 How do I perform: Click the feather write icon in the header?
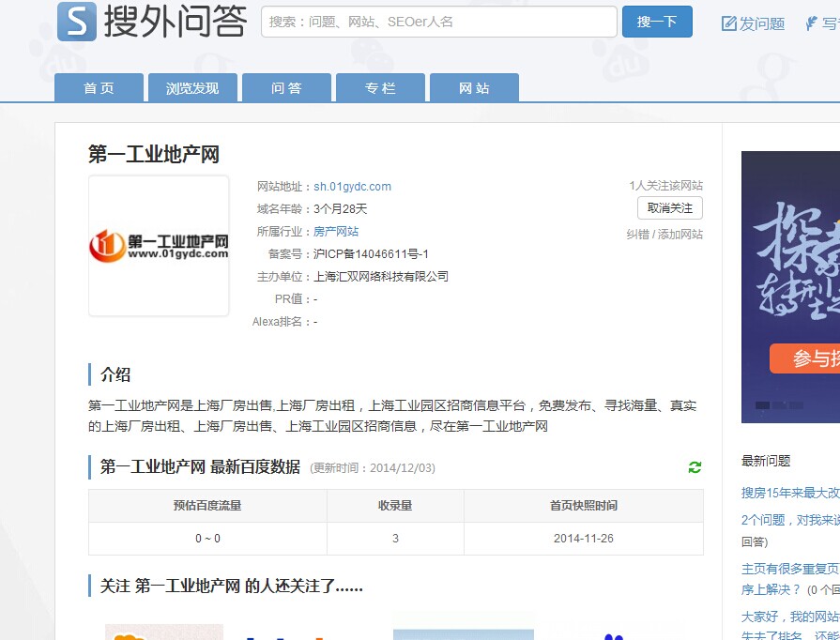point(811,23)
